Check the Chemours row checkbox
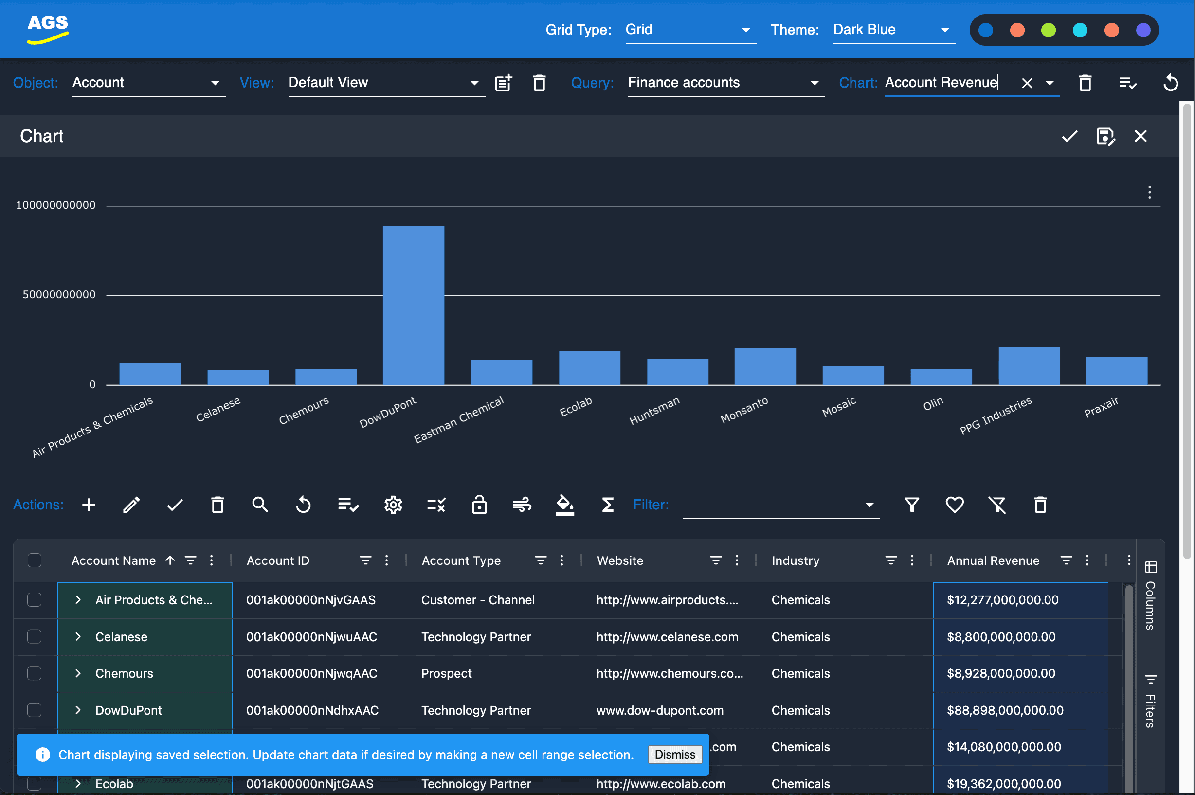Image resolution: width=1195 pixels, height=795 pixels. (35, 673)
